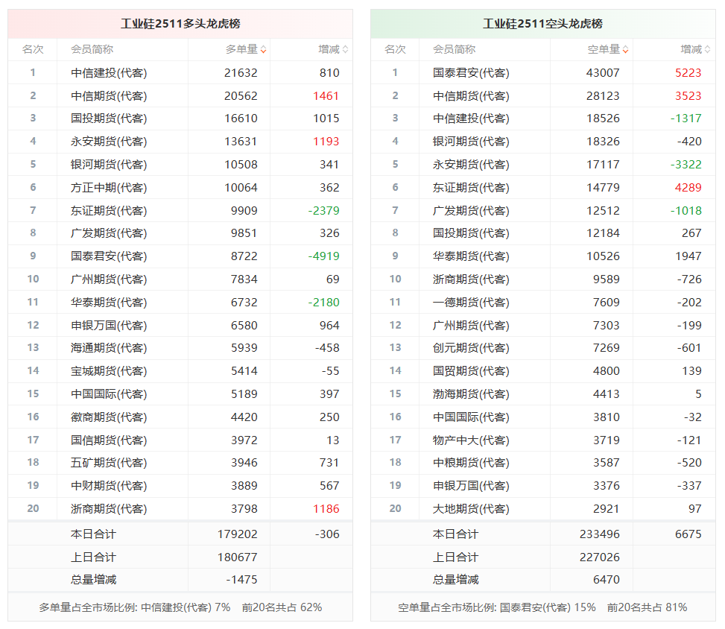Select the title 工业硅2511多头龙虎榜
Viewport: 725px width, 629px height.
click(180, 24)
